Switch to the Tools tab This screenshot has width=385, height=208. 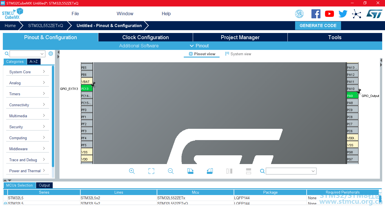335,37
